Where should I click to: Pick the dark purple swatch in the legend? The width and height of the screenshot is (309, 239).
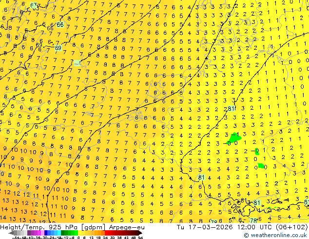[29, 233]
